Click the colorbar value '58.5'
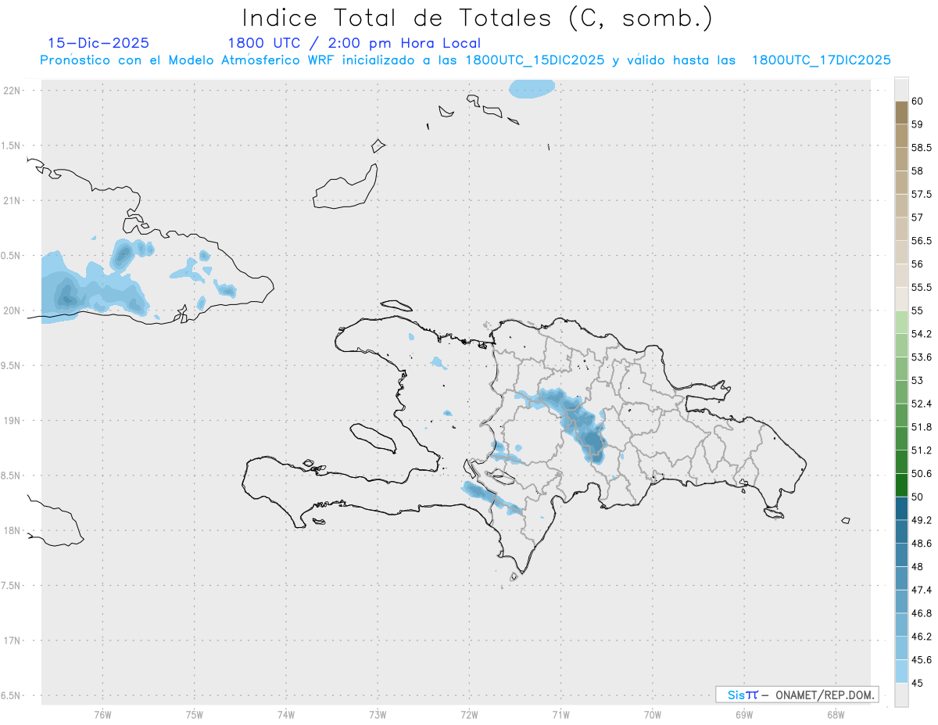The width and height of the screenshot is (938, 725). tap(922, 148)
